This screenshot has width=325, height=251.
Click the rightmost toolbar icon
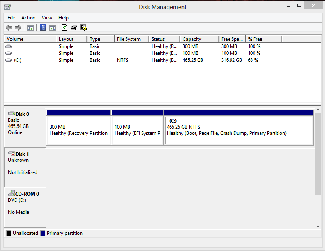83,28
